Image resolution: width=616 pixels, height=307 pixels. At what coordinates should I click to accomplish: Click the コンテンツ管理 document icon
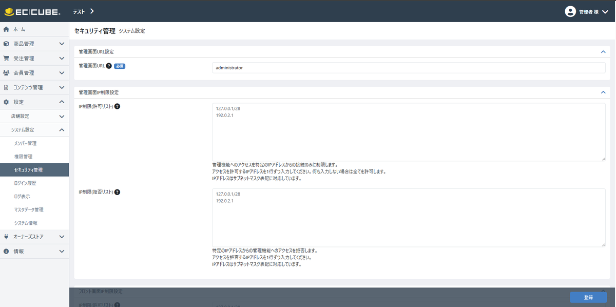point(6,87)
